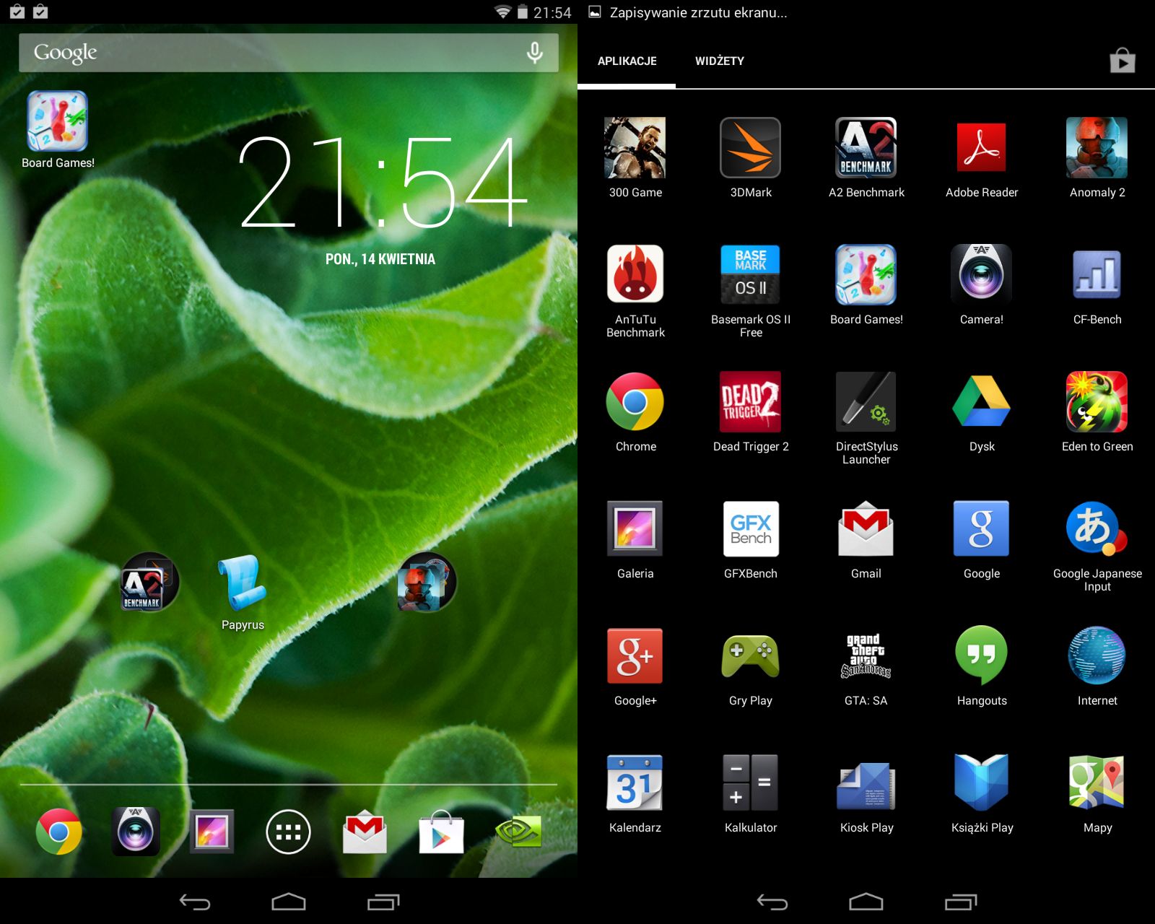This screenshot has height=924, width=1155.
Task: Open the Camera app in the dock
Action: tap(136, 832)
